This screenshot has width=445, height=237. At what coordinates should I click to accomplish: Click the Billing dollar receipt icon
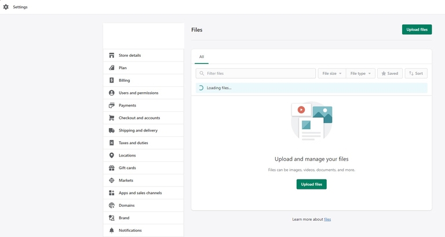112,81
